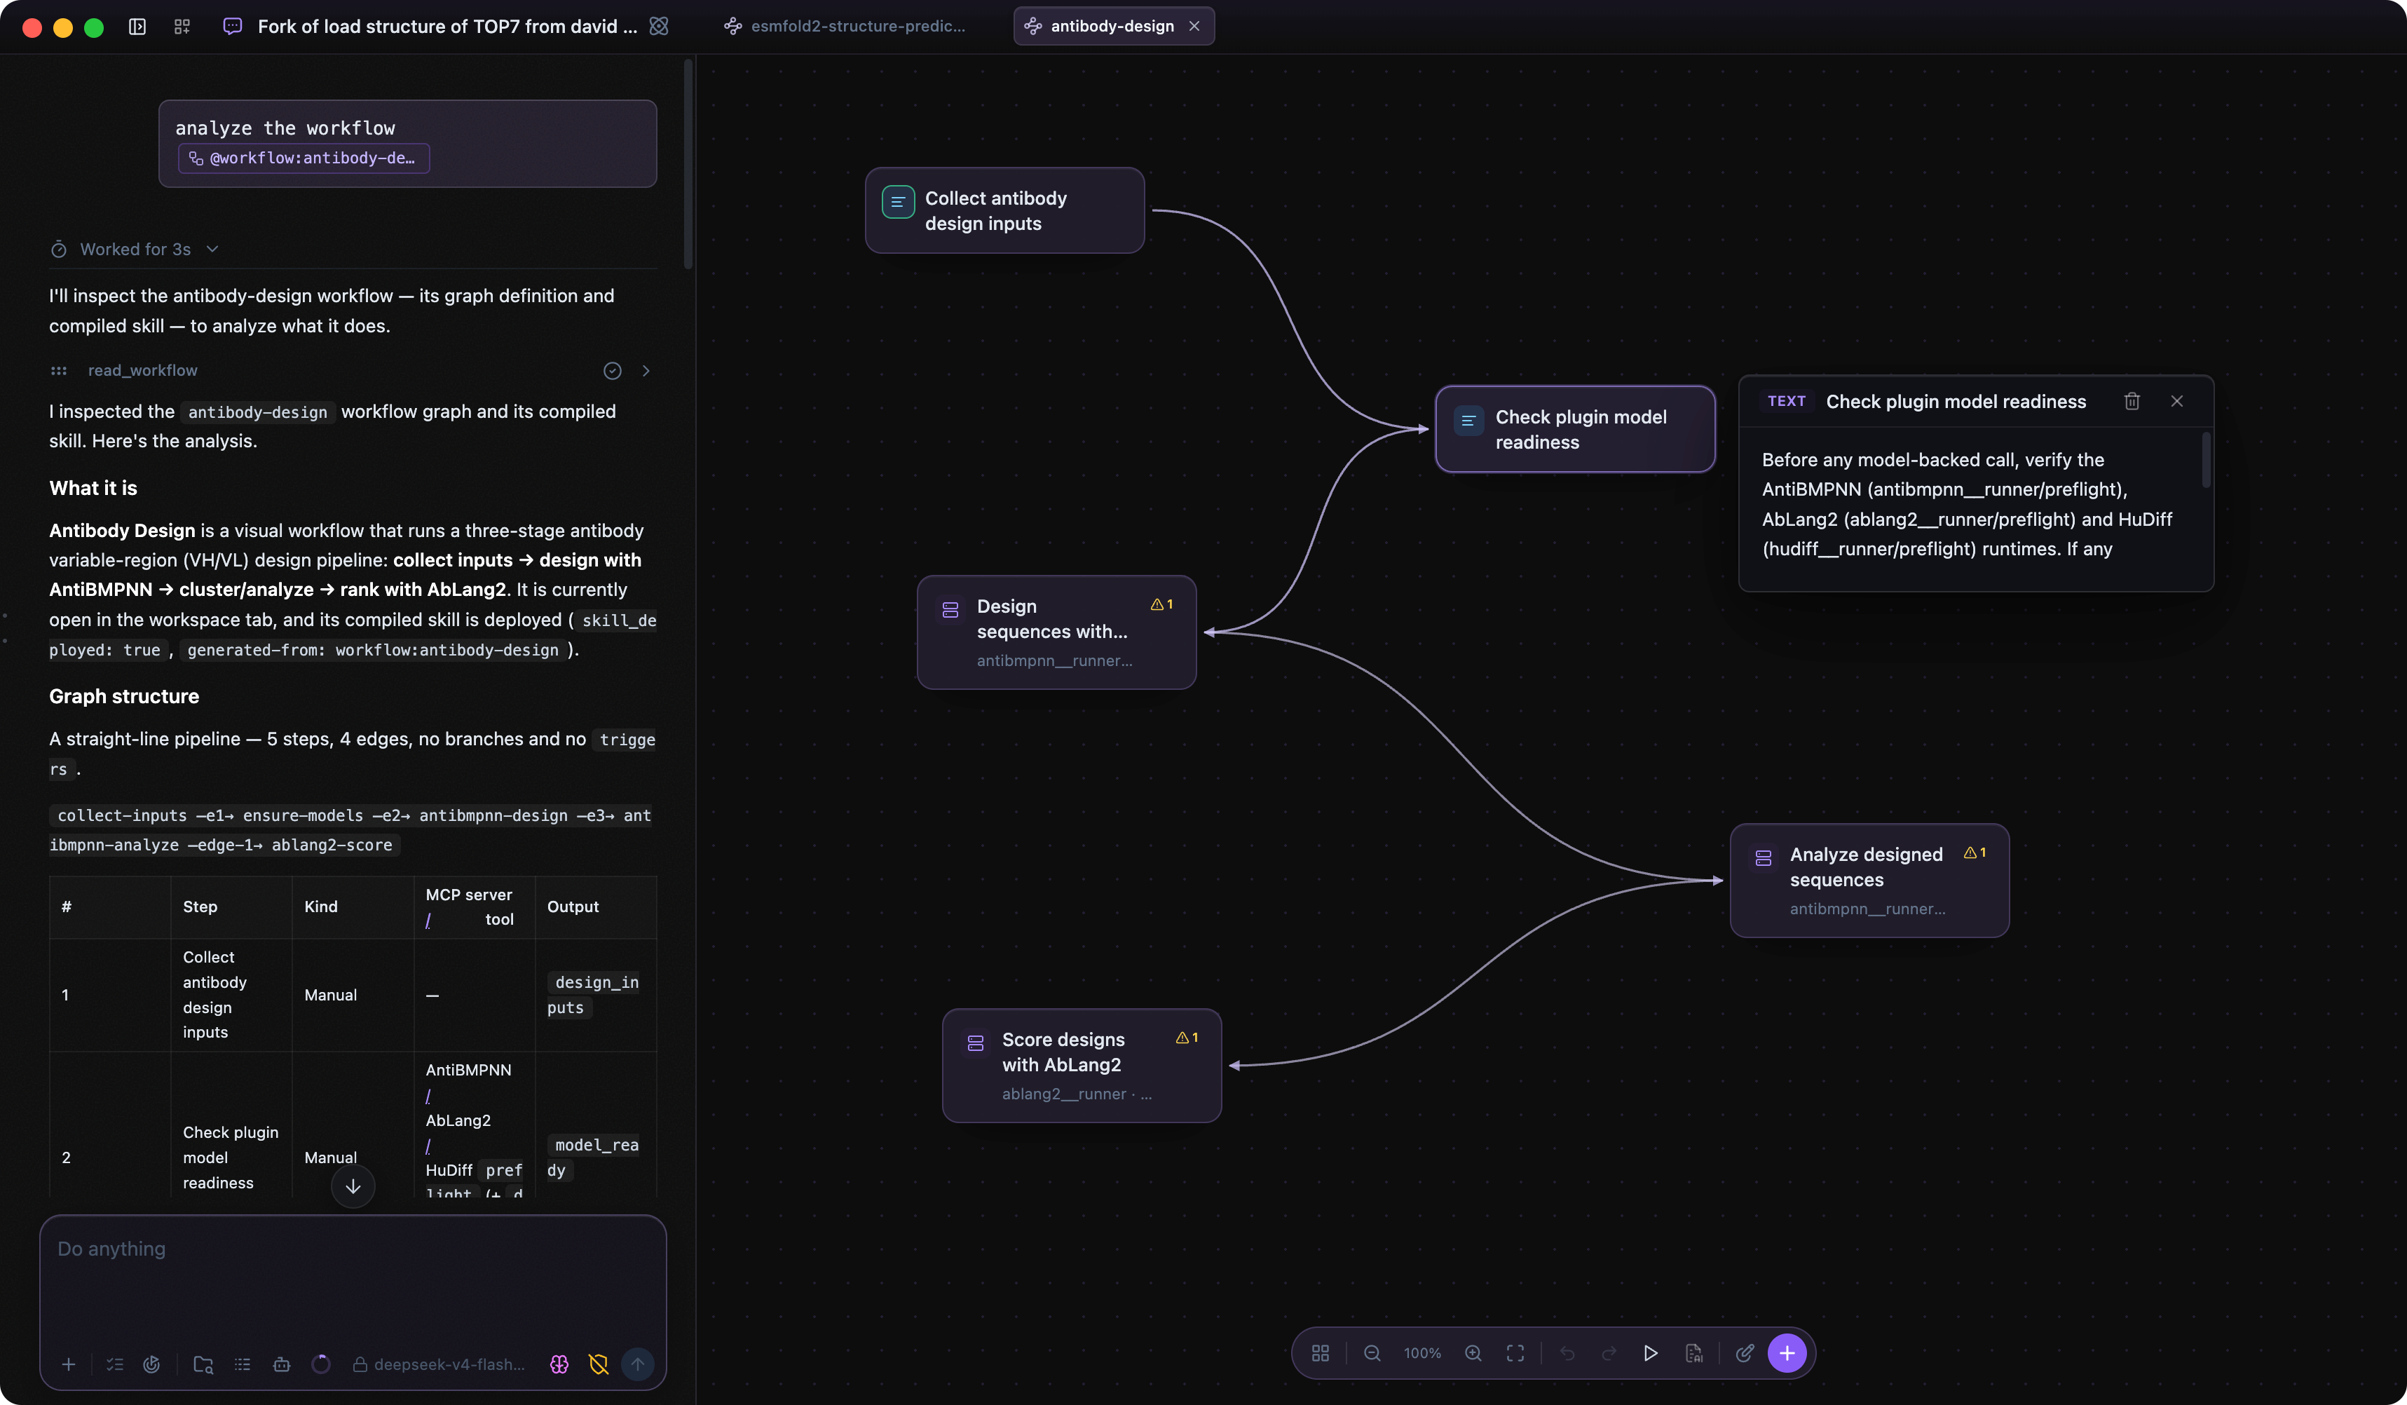Image resolution: width=2407 pixels, height=1405 pixels.
Task: Click the antibody-design inline code text
Action: tap(258, 413)
